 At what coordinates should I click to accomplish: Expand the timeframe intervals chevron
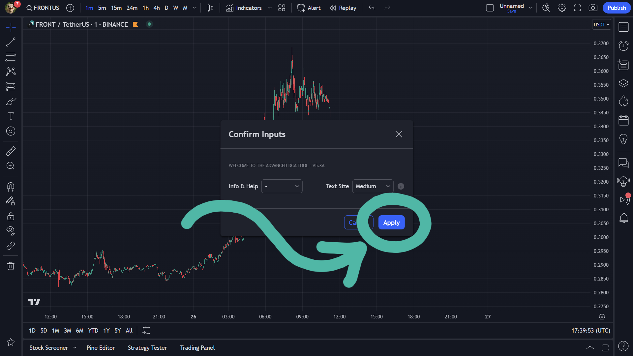(x=195, y=8)
